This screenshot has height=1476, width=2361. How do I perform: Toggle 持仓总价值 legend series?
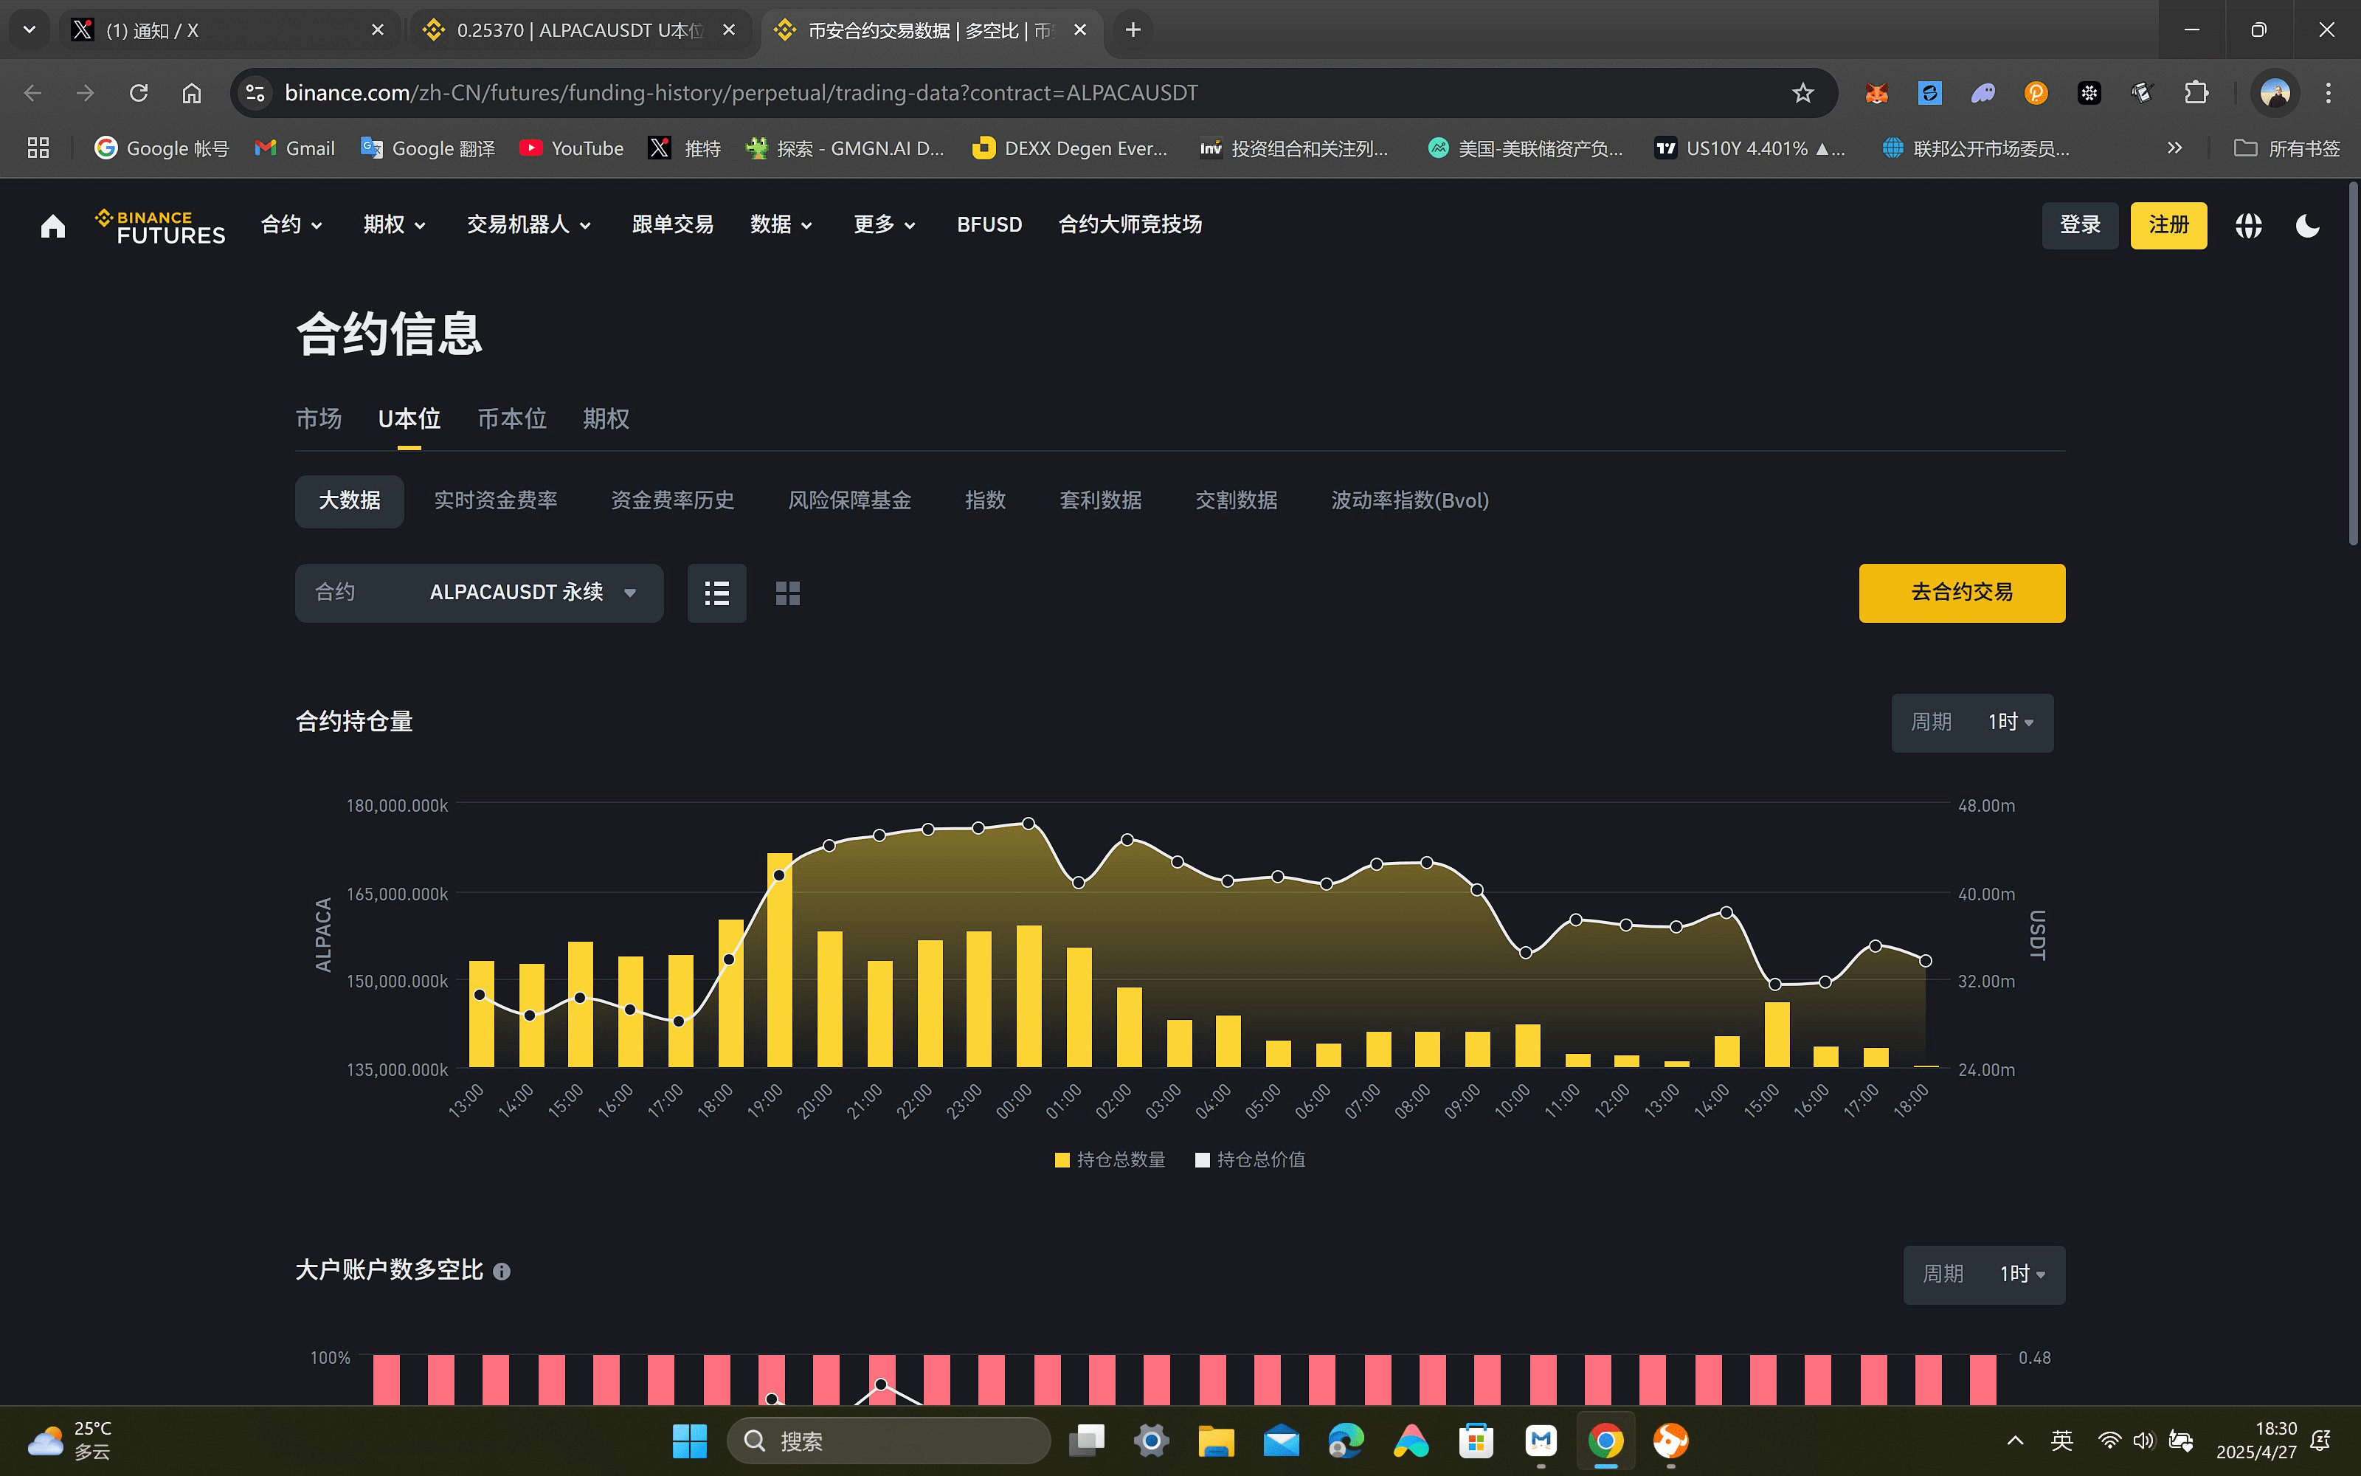1251,1159
